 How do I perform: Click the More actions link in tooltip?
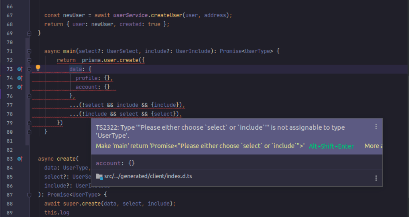pyautogui.click(x=373, y=146)
